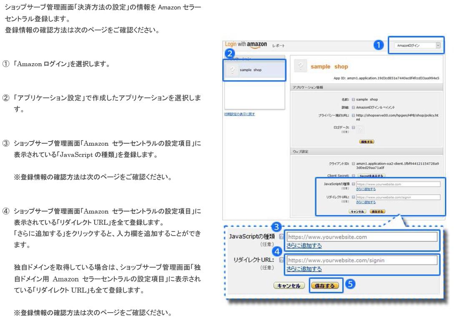This screenshot has height=323, width=457.
Task: Click help icon beside リダイレクトURL in small panel
Action: point(353,197)
